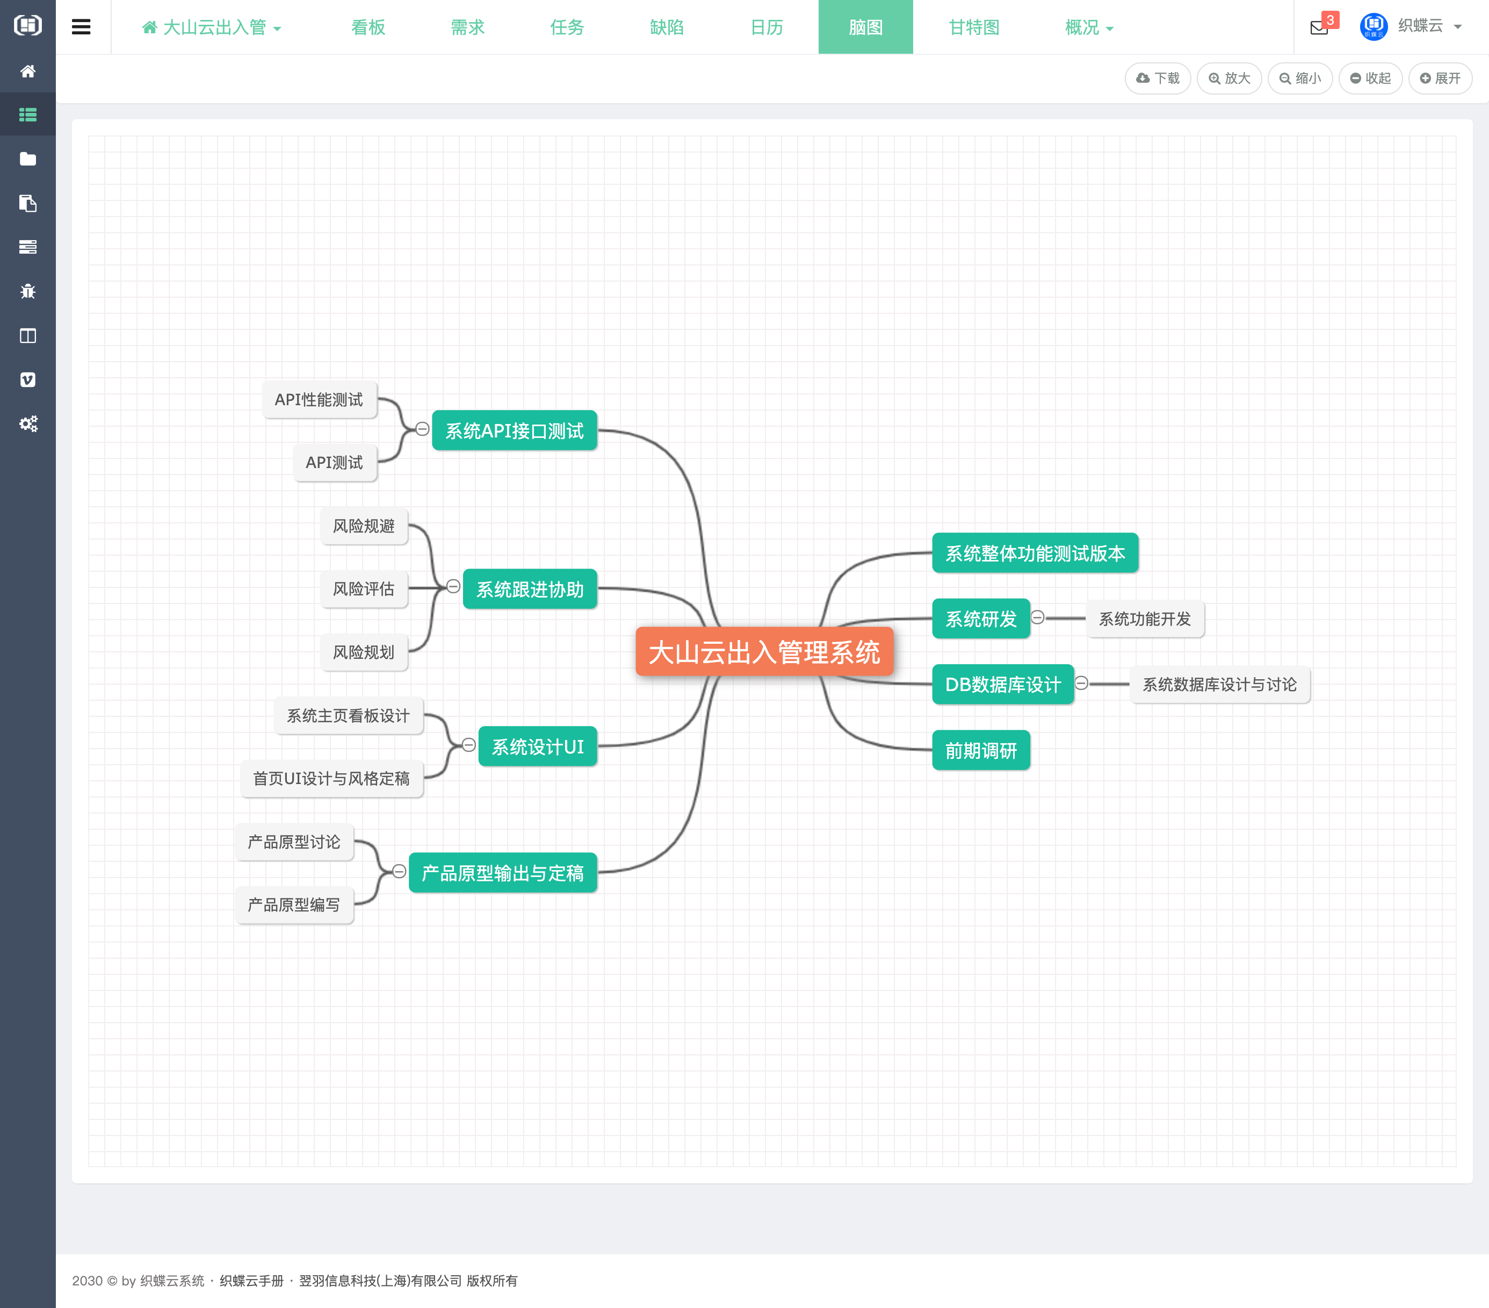Switch to the 甘特图 tab
Screen dimensions: 1489x1308
pyautogui.click(x=973, y=28)
